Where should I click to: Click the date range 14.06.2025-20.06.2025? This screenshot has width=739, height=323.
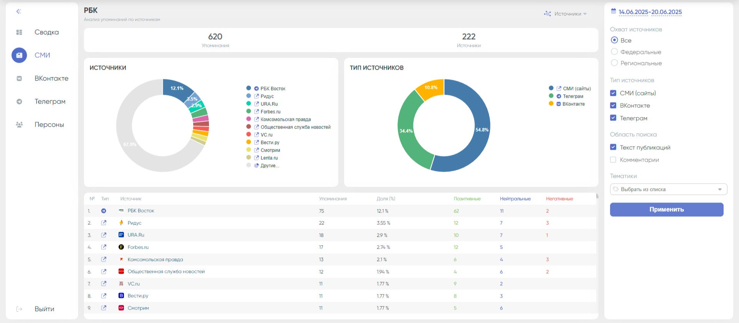[650, 12]
